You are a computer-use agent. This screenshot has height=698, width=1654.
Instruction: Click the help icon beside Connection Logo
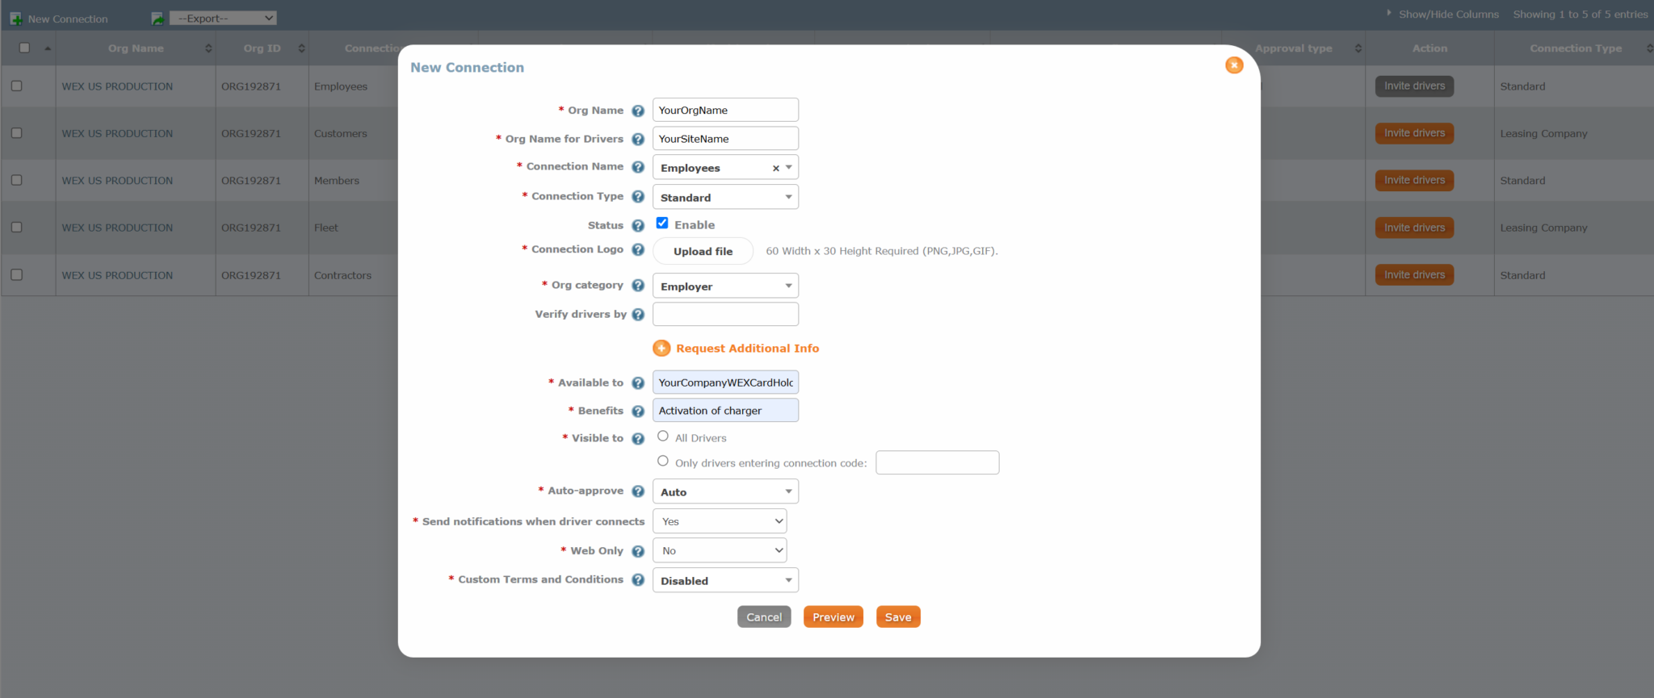pyautogui.click(x=638, y=250)
